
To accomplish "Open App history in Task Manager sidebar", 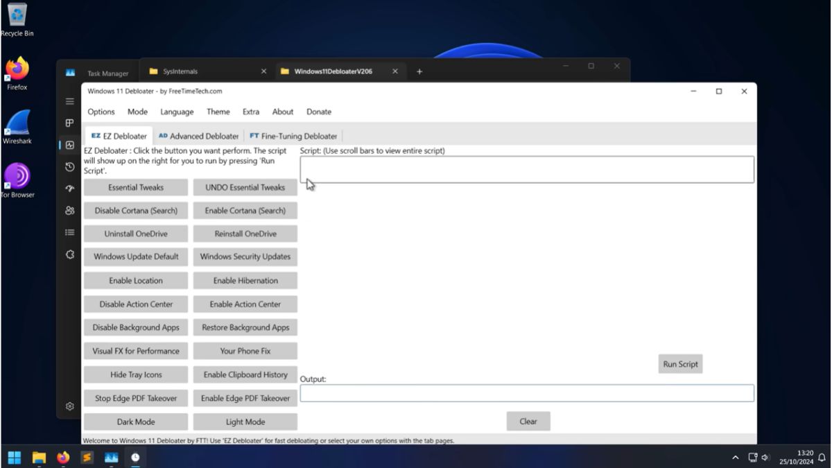I will pyautogui.click(x=69, y=167).
